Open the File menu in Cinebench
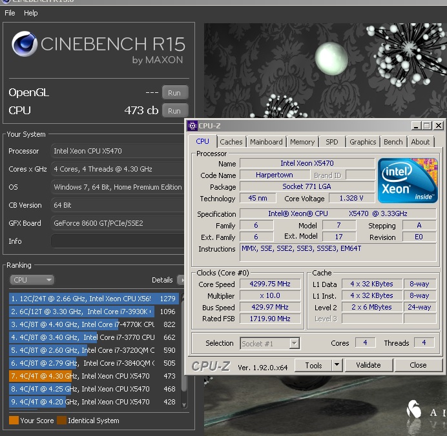447x436 pixels. pos(10,13)
